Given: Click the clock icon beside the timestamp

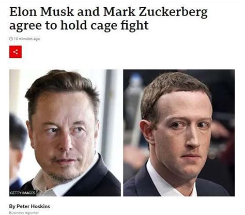Looking at the screenshot, I should click(x=11, y=39).
